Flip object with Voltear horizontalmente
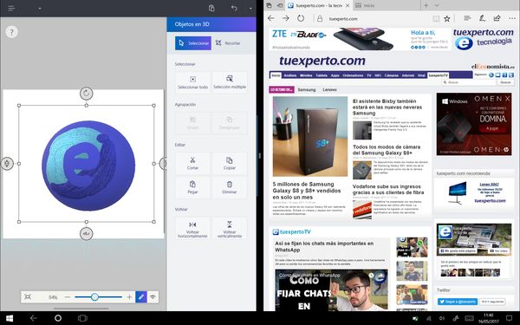520x325 pixels. pos(192,229)
